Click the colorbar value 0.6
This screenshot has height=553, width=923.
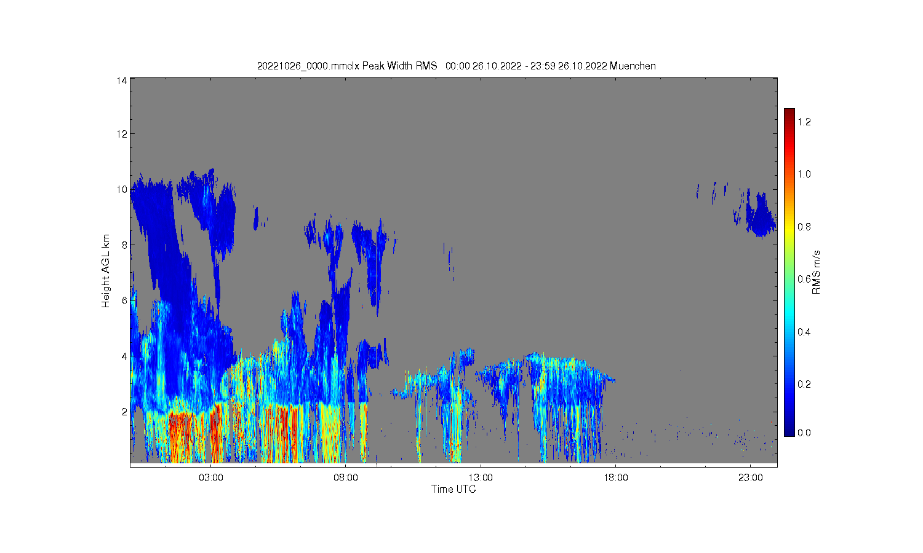click(x=804, y=279)
